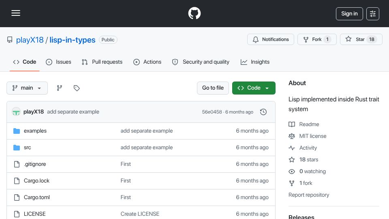
Task: Open playX18 avatar in commit bar
Action: (x=16, y=112)
